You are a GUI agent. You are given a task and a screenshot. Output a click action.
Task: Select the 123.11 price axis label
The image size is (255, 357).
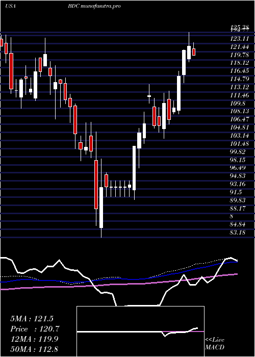239,39
